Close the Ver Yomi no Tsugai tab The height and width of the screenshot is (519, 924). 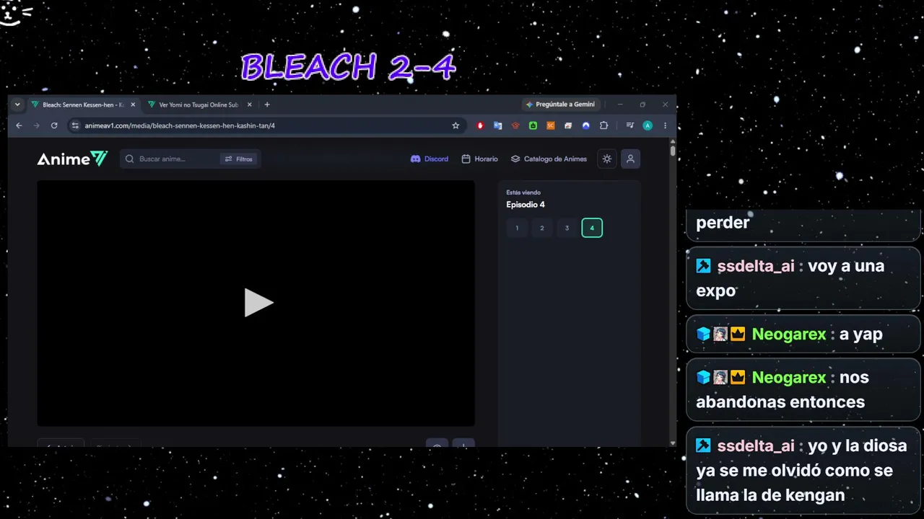250,105
